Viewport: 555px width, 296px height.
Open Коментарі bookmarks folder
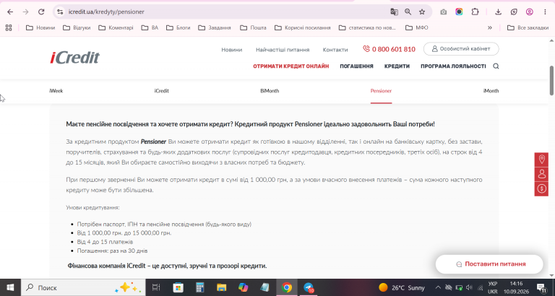(x=116, y=27)
